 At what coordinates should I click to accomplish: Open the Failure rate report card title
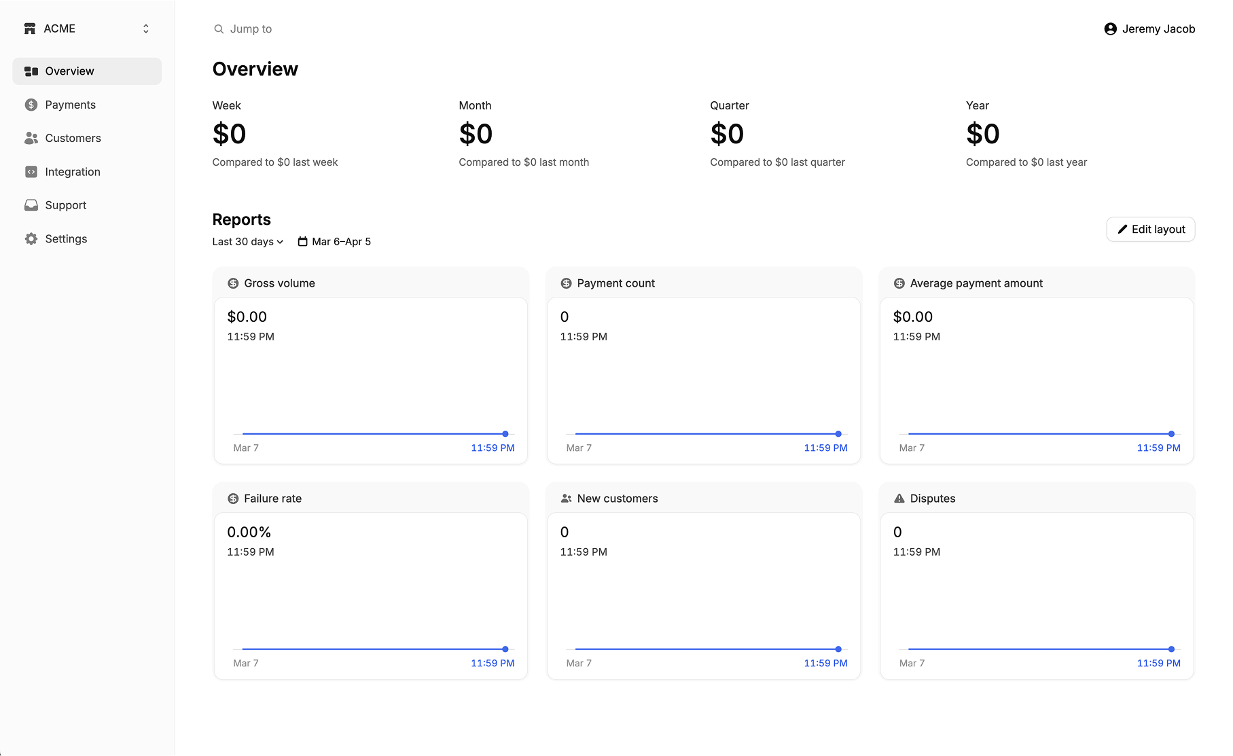tap(272, 499)
